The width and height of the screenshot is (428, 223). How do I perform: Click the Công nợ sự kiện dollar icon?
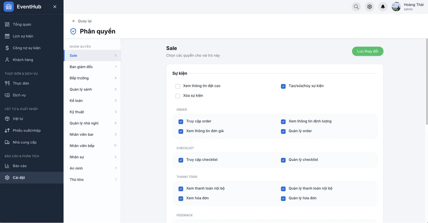pos(7,48)
